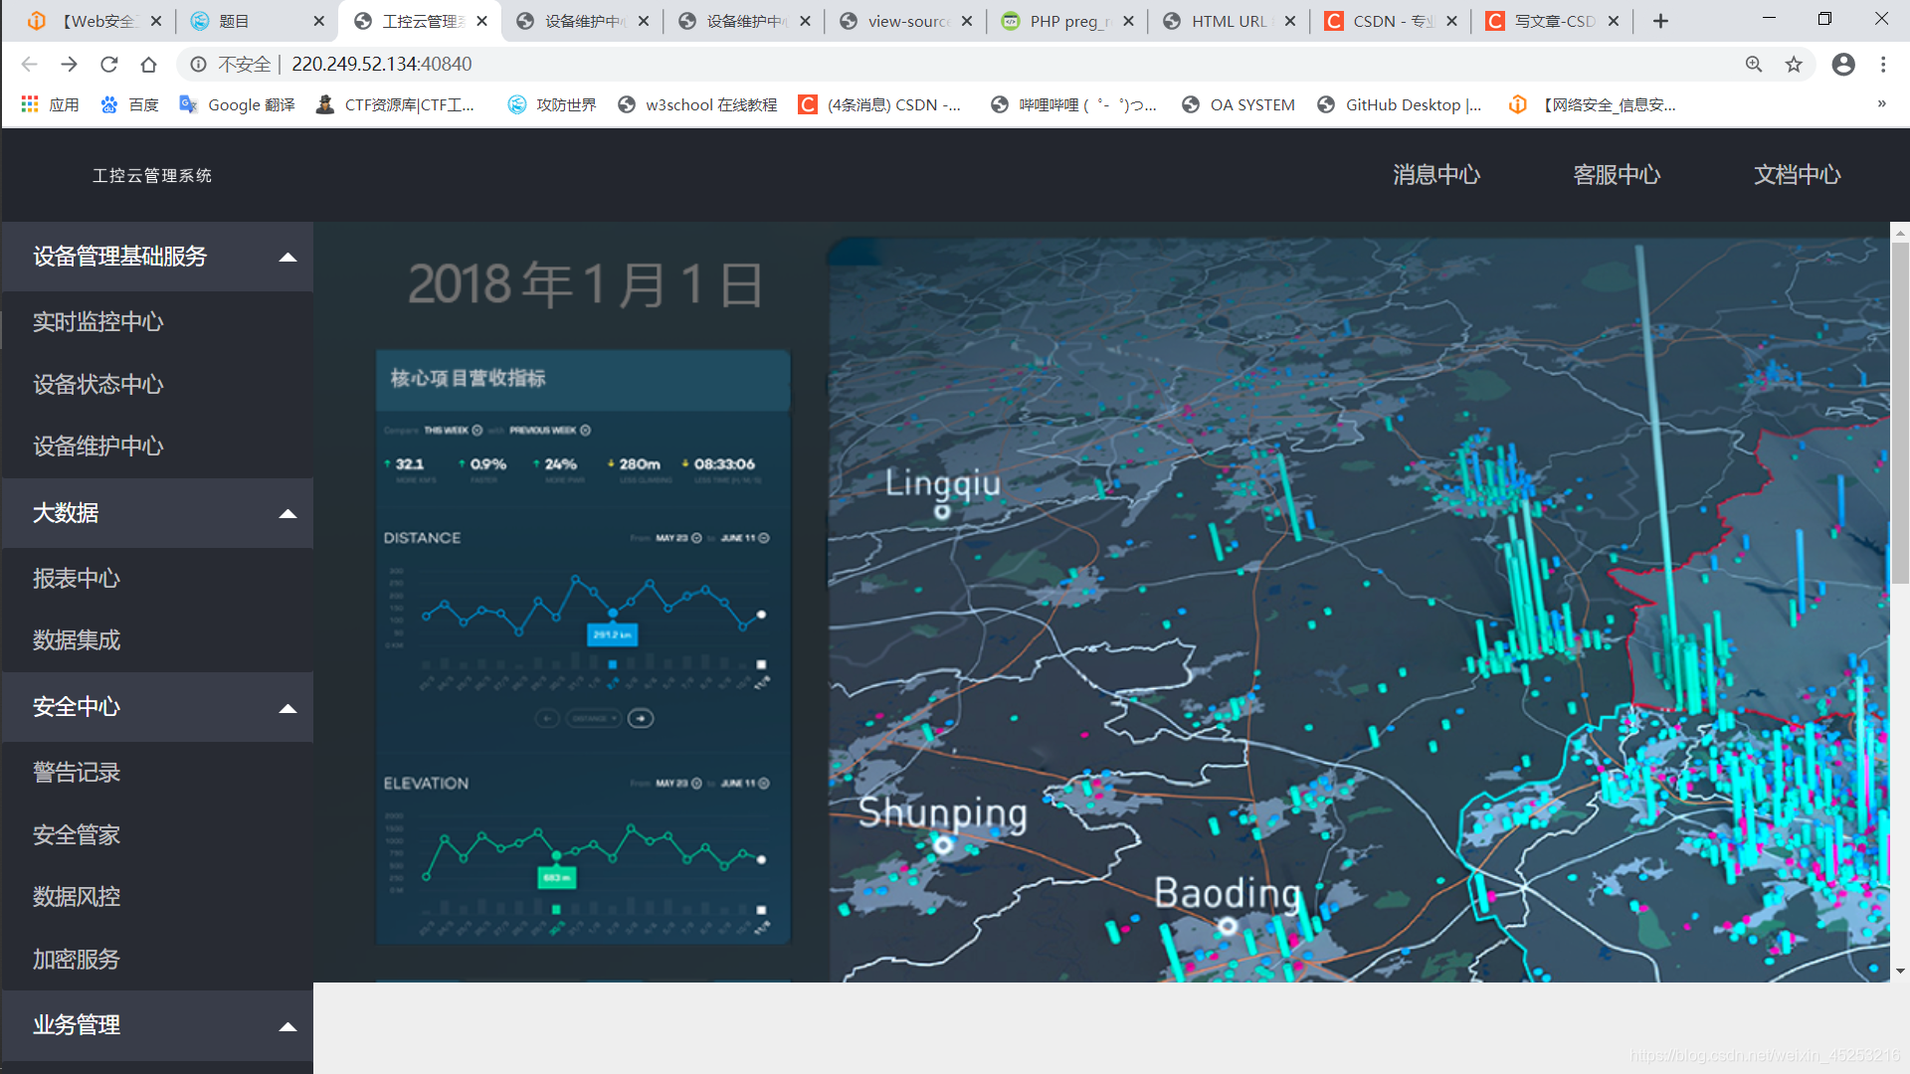The width and height of the screenshot is (1910, 1074).
Task: Open the GitHub Desktop bookmark
Action: point(1399,104)
